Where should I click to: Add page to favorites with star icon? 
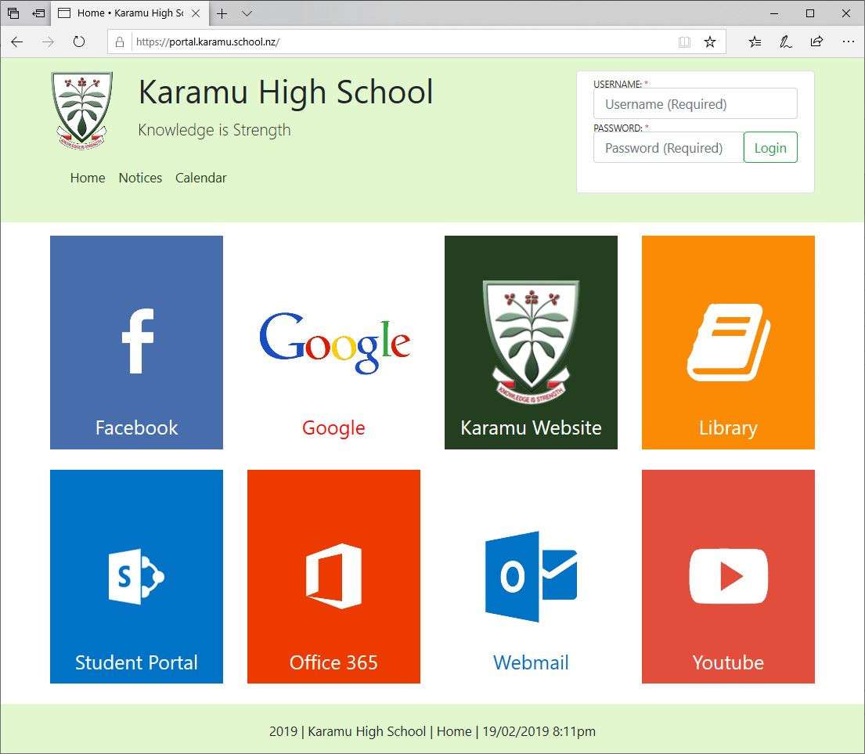click(x=710, y=42)
